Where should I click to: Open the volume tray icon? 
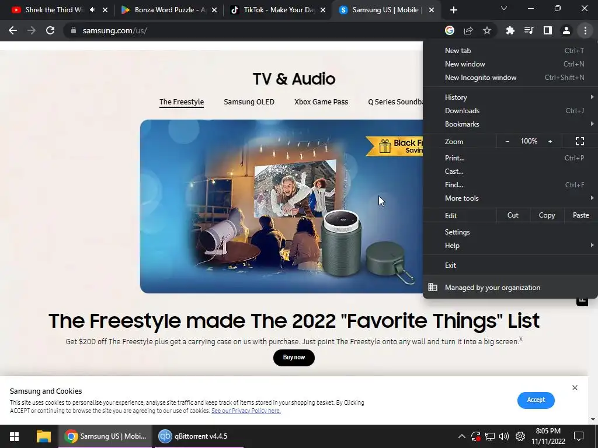tap(504, 436)
